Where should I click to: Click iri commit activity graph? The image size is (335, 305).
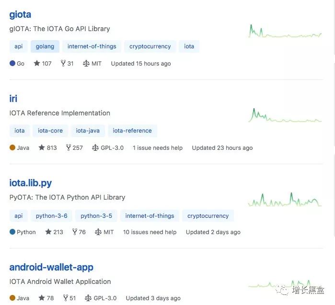coord(285,115)
